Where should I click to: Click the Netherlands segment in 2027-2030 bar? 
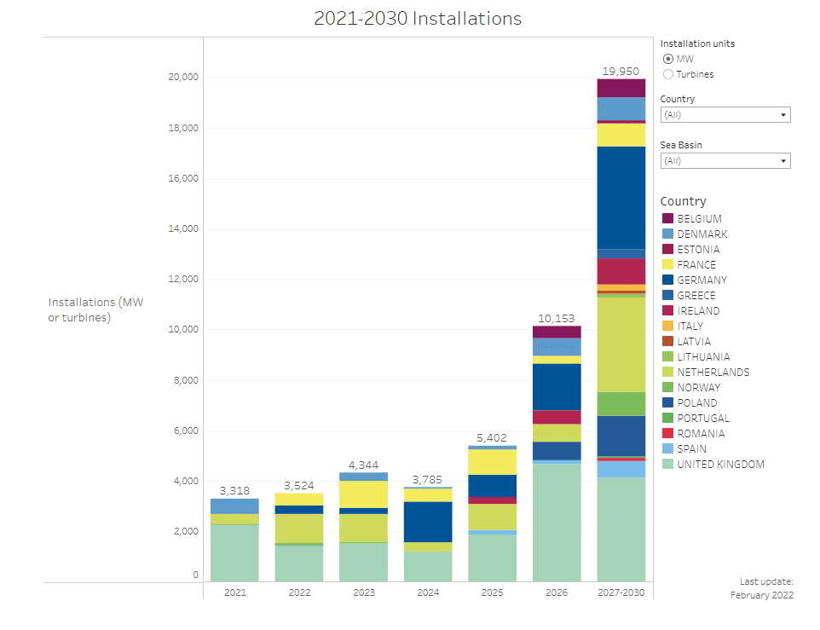[x=621, y=344]
